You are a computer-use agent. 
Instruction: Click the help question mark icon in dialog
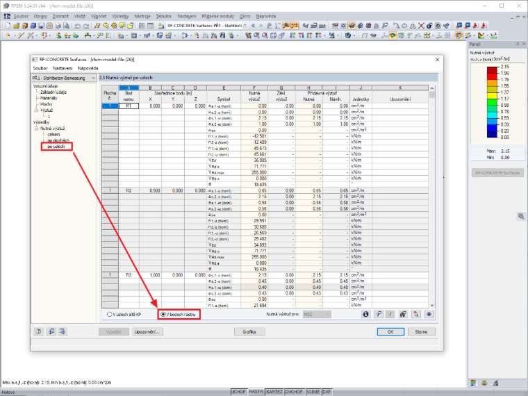[x=39, y=331]
